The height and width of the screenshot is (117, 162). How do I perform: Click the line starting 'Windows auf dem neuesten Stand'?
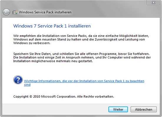(x=79, y=39)
